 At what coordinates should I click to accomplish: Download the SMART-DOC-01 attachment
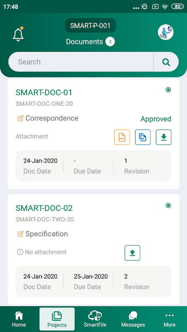click(163, 137)
